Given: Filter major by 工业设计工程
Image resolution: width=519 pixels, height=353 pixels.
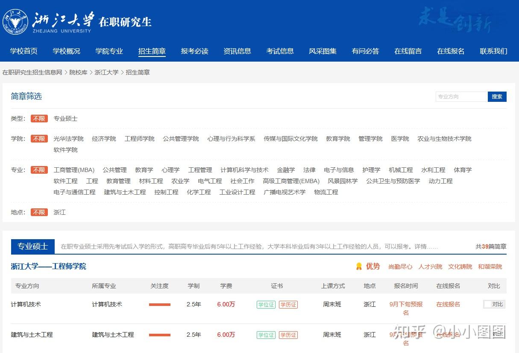Looking at the screenshot, I should 237,192.
